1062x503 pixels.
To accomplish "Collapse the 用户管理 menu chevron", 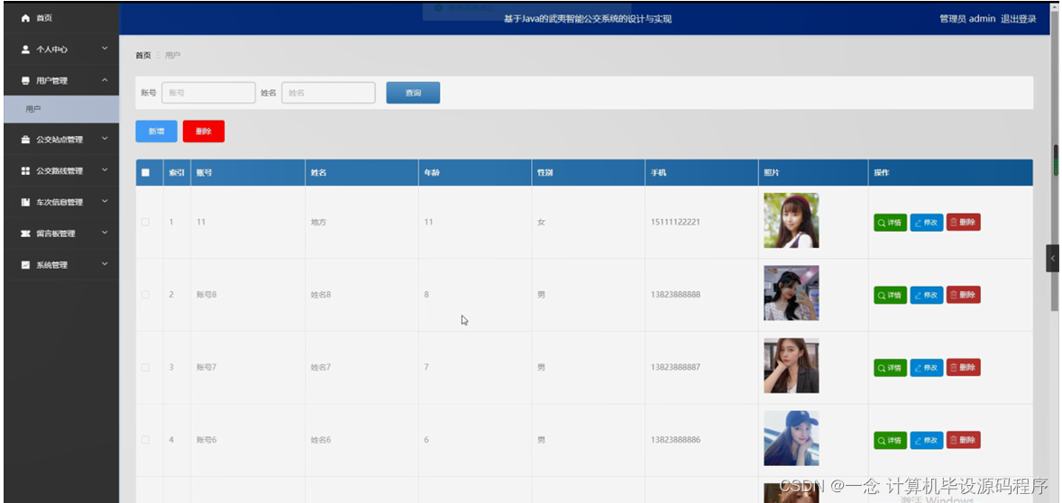I will [x=105, y=80].
